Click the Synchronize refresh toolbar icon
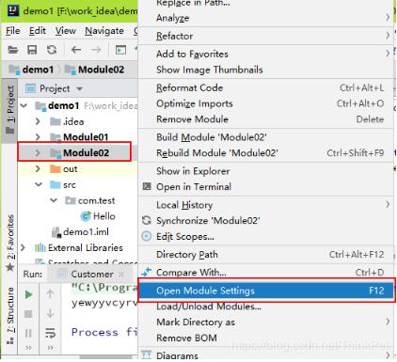 52,50
